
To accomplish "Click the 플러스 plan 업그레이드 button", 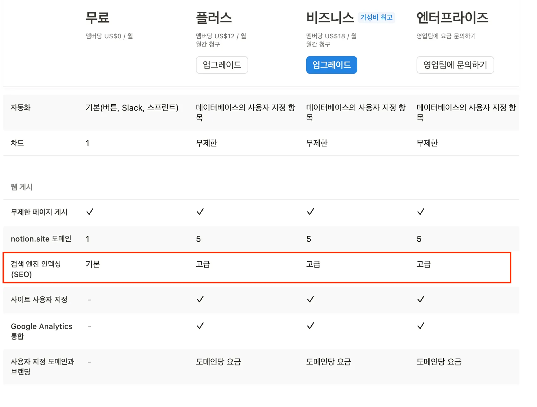I will [x=222, y=65].
